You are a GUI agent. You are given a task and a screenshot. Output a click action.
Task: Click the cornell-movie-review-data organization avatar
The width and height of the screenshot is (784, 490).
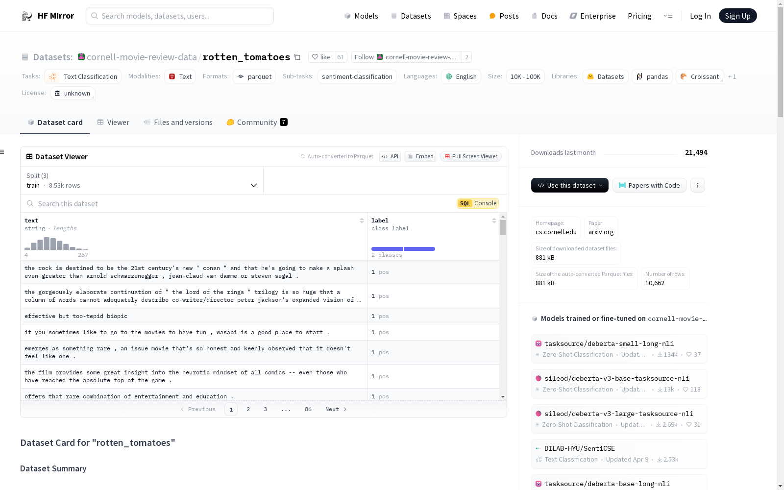81,57
